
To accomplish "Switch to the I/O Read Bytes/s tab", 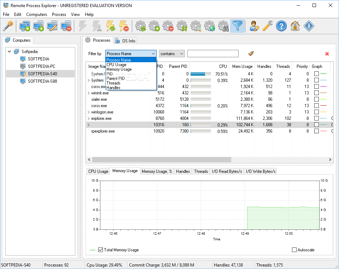I will click(227, 171).
